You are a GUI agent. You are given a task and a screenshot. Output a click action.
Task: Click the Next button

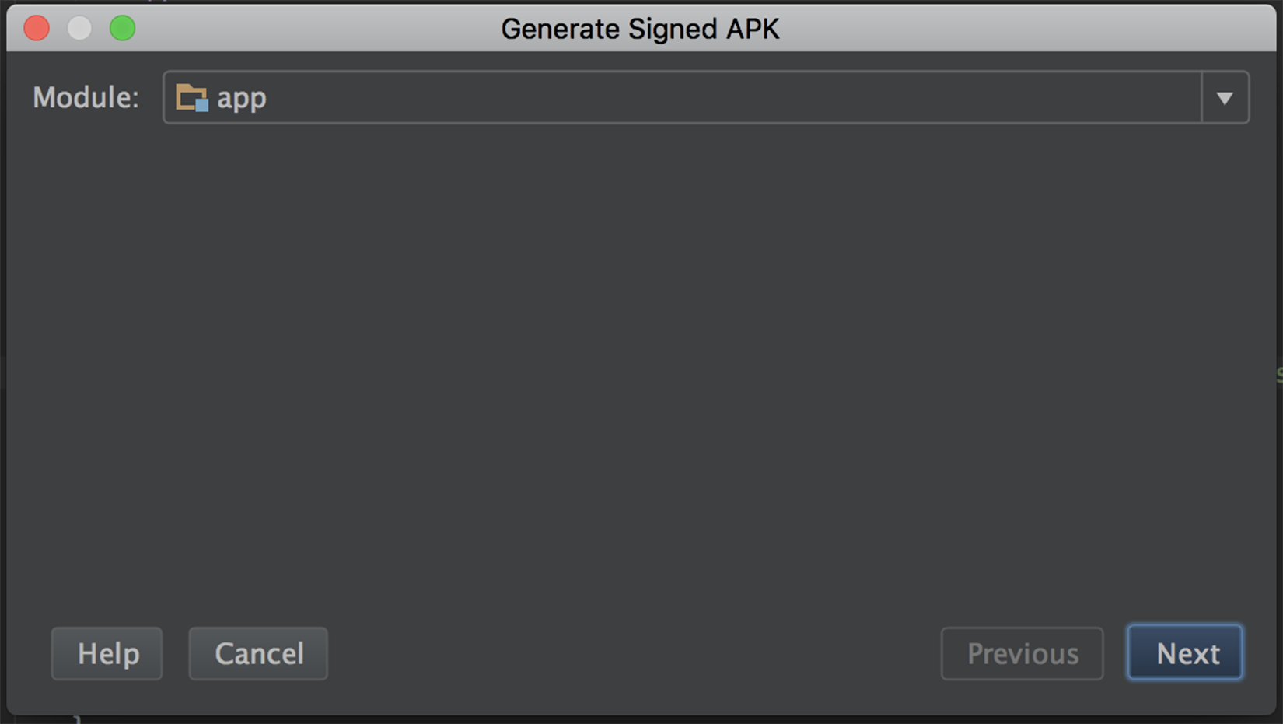point(1185,653)
